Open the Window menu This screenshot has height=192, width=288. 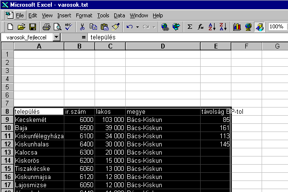click(139, 15)
